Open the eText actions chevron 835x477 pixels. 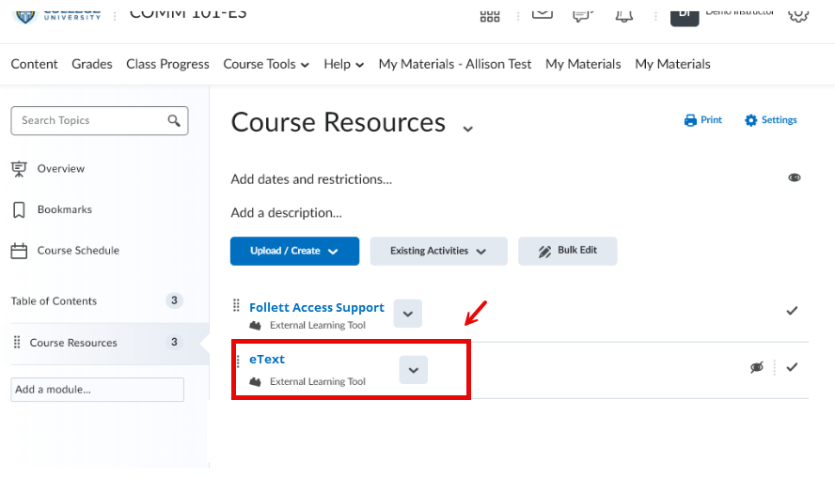(x=413, y=370)
